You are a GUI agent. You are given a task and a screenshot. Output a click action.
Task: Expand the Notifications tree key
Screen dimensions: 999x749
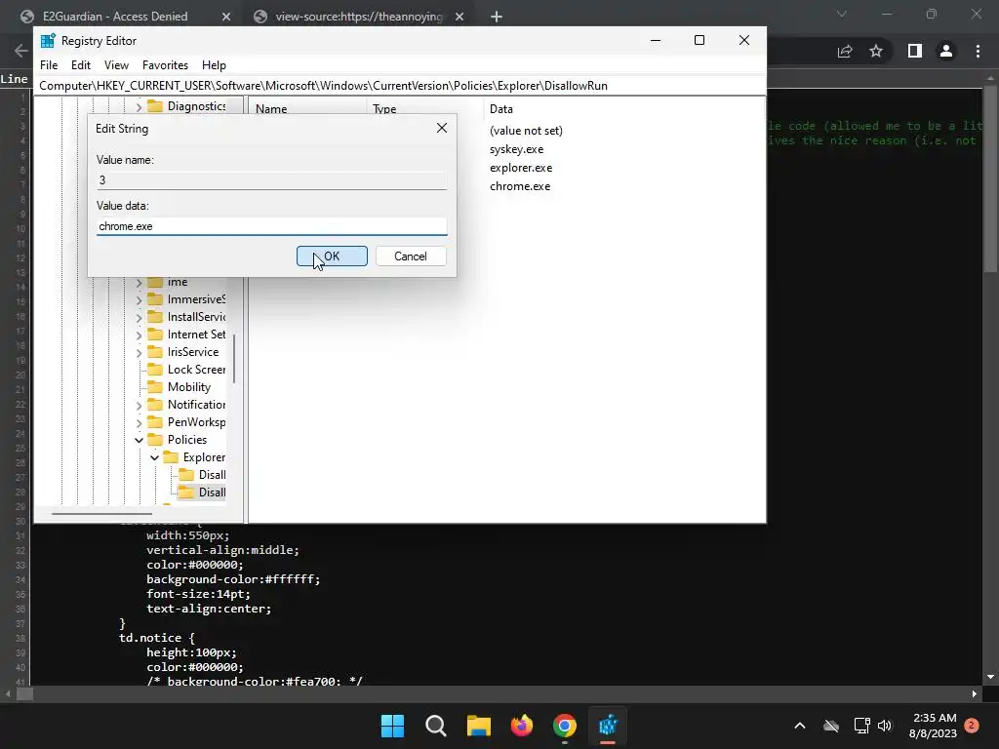[x=139, y=405]
